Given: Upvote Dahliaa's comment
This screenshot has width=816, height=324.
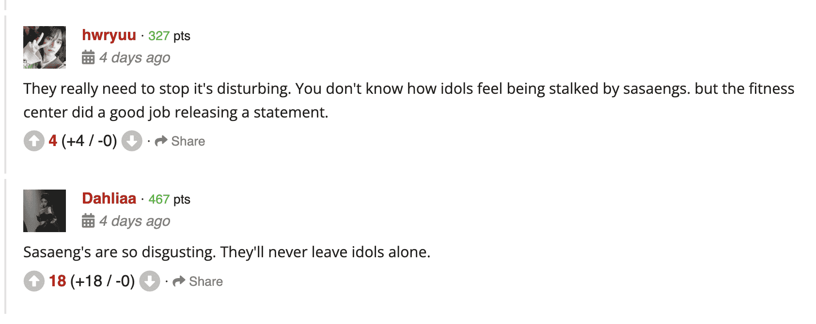Looking at the screenshot, I should (33, 281).
